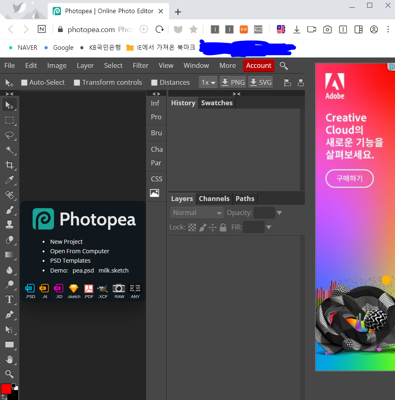Reset to default black-white colors icon
The width and height of the screenshot is (395, 400).
coord(15,387)
